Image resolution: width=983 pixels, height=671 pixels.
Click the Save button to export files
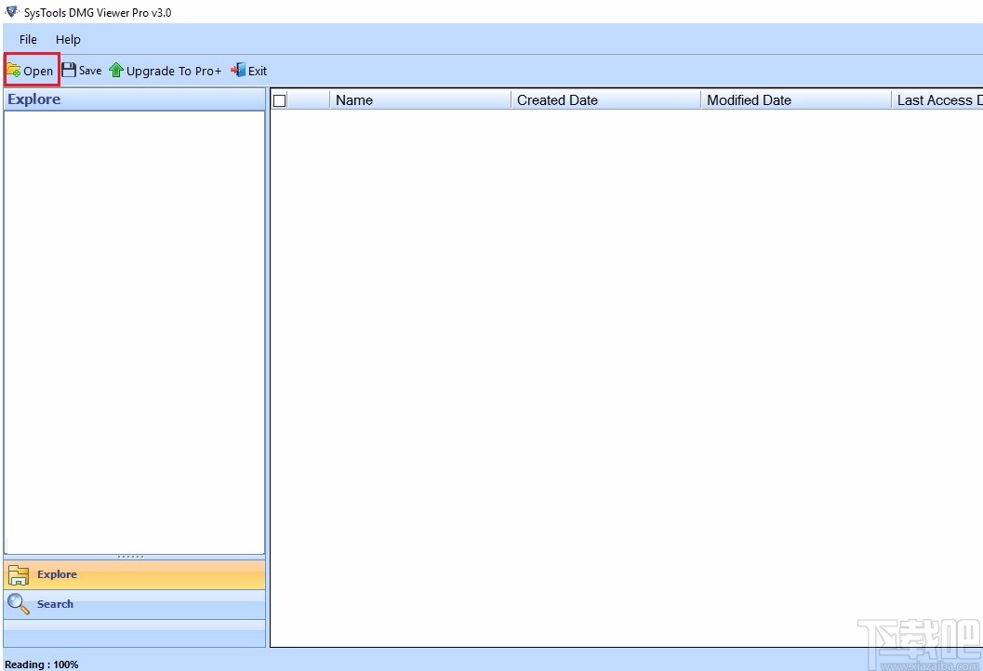82,70
